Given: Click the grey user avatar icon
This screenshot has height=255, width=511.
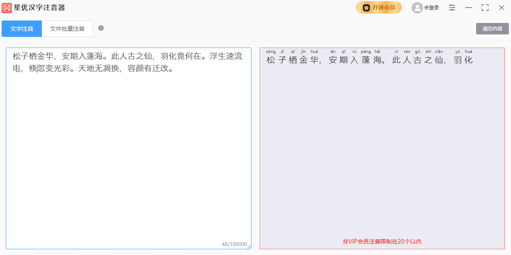Looking at the screenshot, I should 417,8.
